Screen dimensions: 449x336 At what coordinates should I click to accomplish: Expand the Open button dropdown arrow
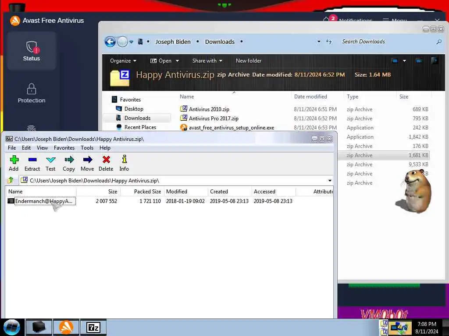tap(177, 61)
